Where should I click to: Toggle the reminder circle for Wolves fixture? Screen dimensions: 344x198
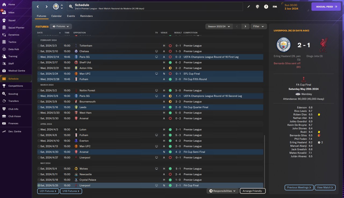point(39,169)
